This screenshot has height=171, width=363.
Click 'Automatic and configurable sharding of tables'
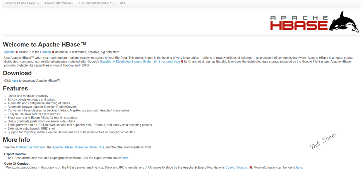point(39,103)
